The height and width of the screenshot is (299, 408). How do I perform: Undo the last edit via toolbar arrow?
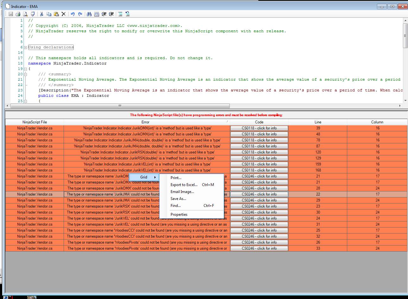coord(73,14)
